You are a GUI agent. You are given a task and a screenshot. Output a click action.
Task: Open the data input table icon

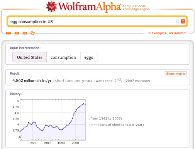pos(25,33)
